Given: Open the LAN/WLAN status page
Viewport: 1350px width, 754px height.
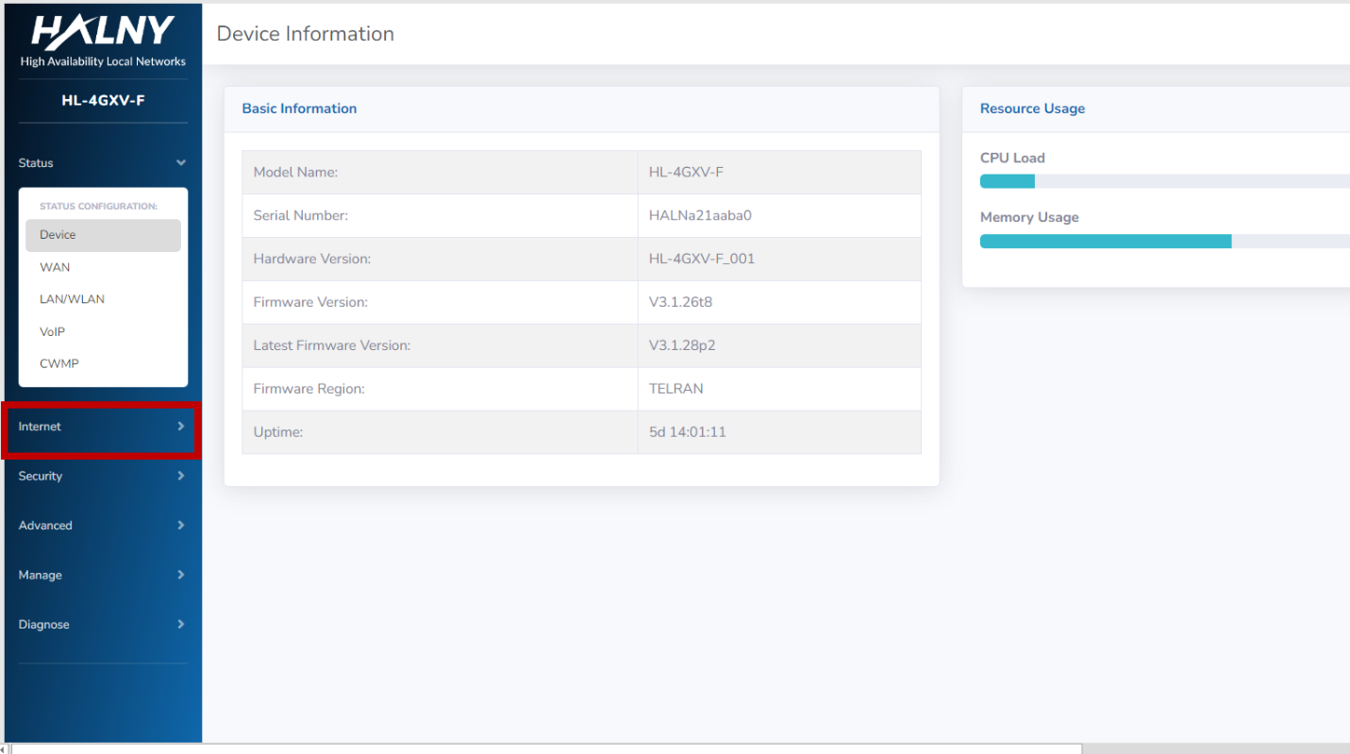Looking at the screenshot, I should pos(103,299).
